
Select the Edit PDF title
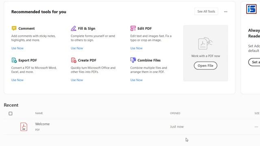pyautogui.click(x=145, y=28)
